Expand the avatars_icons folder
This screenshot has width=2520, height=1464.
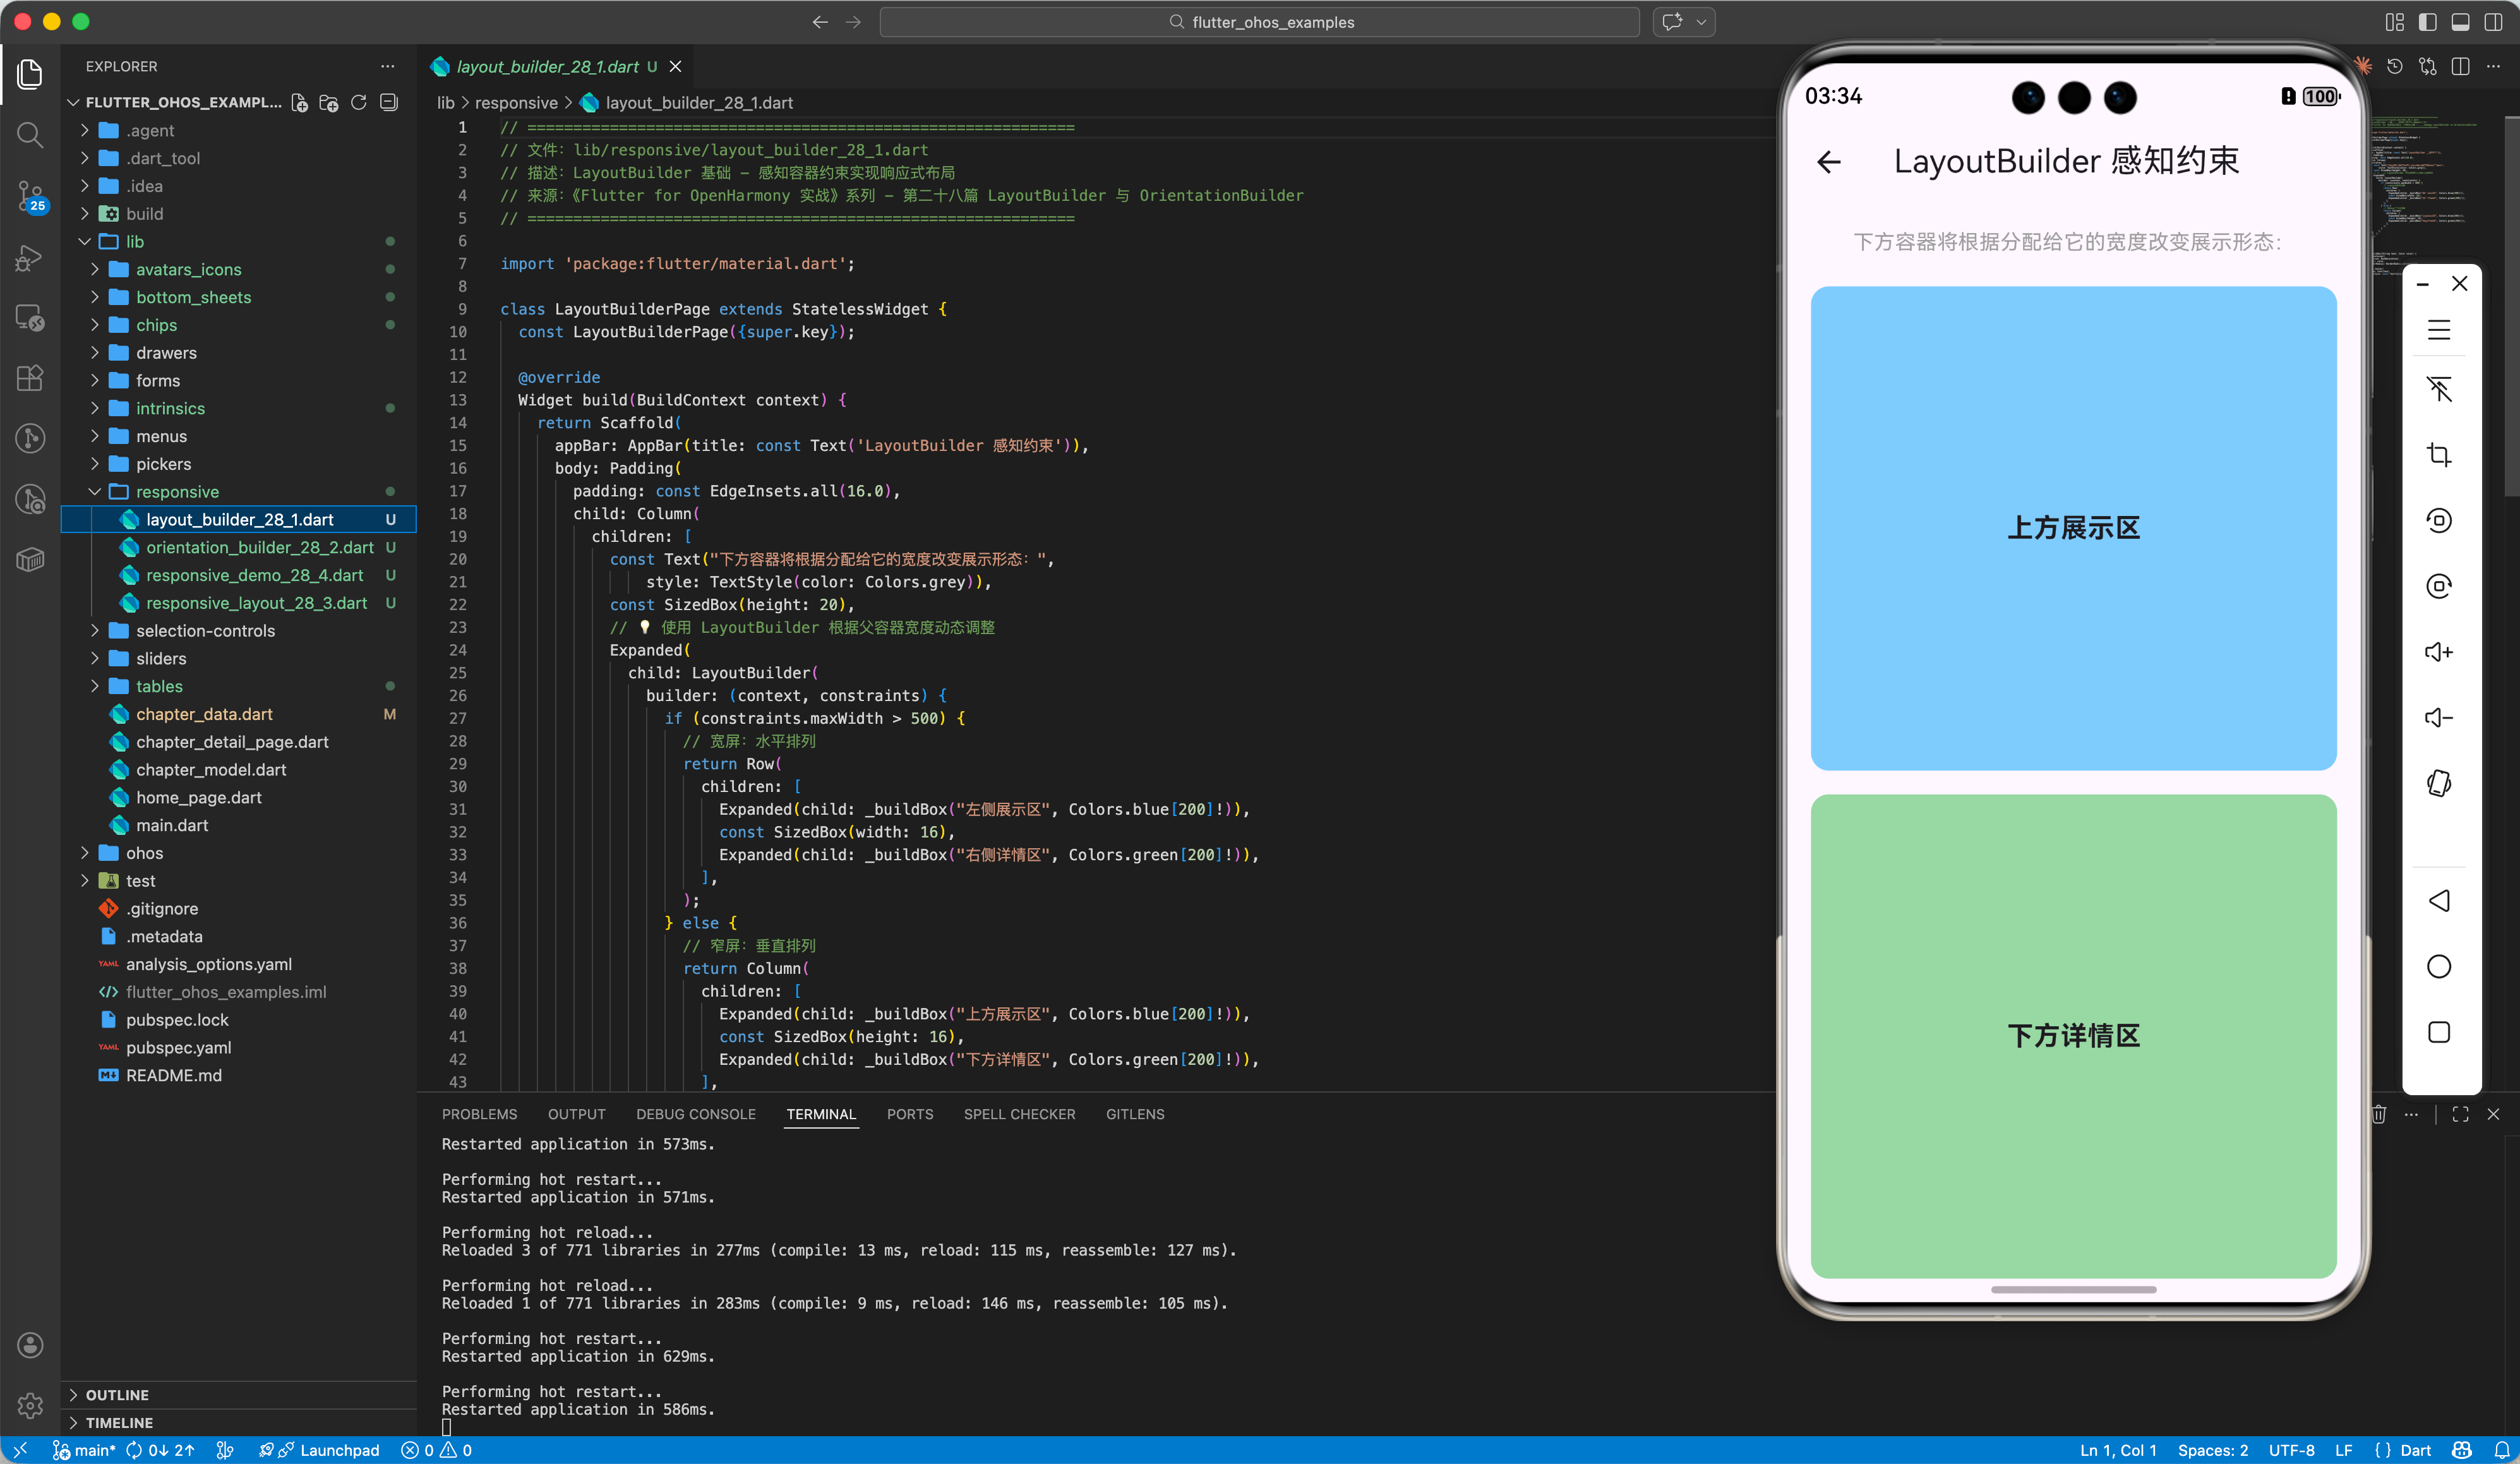tap(188, 269)
